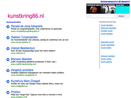The image size is (131, 98).
Task: Click arrow icon beside Ronald de Jong fotografie
Action: click(x=8, y=27)
